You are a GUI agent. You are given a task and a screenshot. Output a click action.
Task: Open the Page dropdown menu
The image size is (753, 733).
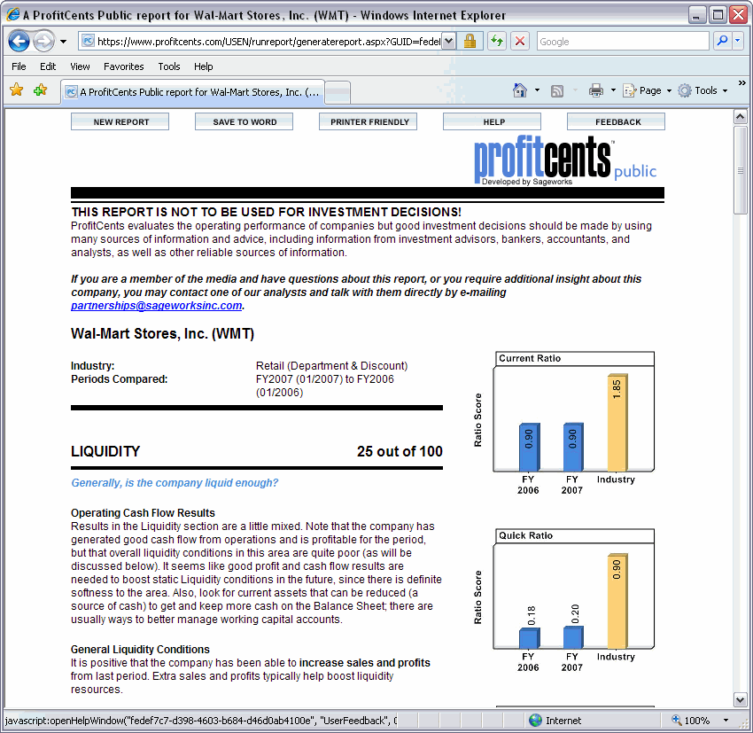(648, 90)
